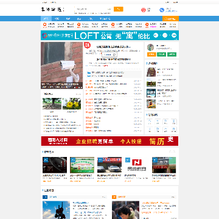The width and height of the screenshot is (219, 219).
Task: Click the blue round icon in header
Action: coord(162,10)
